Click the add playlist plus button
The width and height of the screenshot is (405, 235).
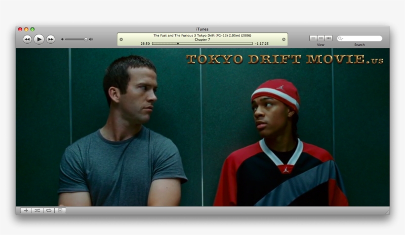point(26,210)
